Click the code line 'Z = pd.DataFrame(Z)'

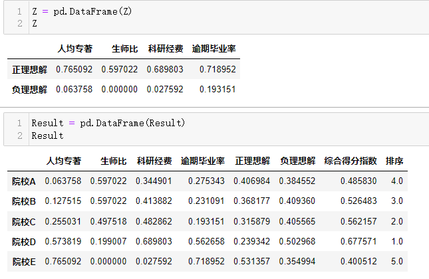point(82,11)
